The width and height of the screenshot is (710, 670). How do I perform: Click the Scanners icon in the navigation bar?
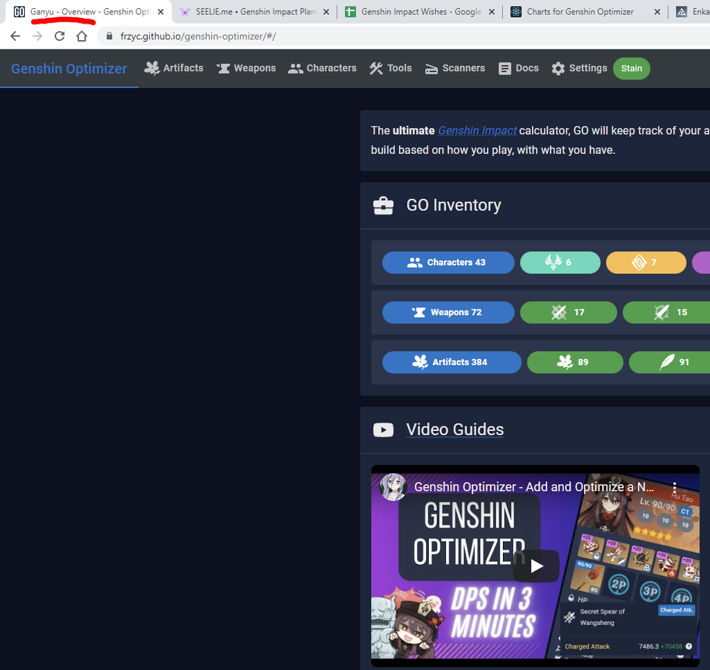pyautogui.click(x=430, y=68)
